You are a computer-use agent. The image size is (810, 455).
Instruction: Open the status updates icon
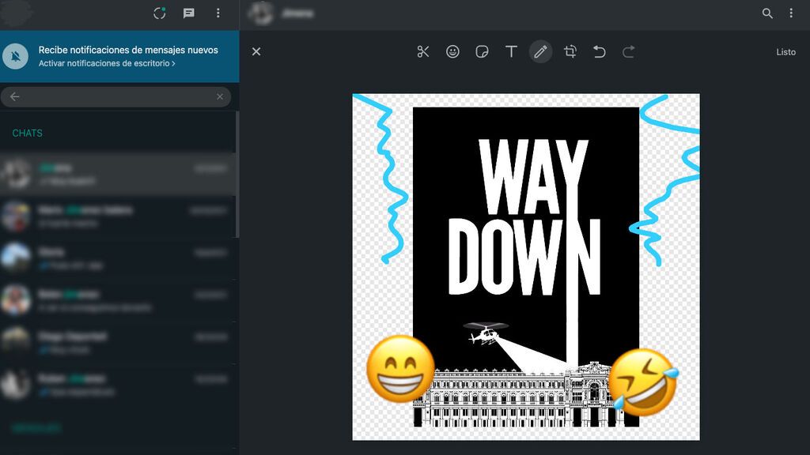[160, 13]
